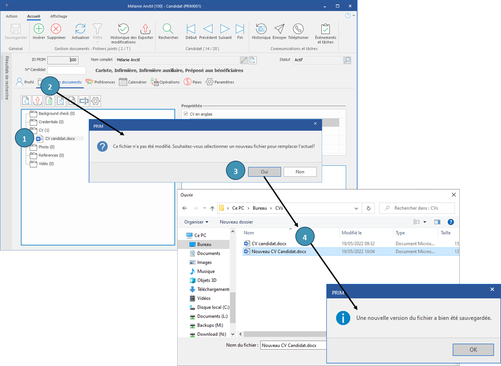Viewport: 501px width, 366px height.
Task: Refresh using the Actualiser icon
Action: tap(80, 29)
